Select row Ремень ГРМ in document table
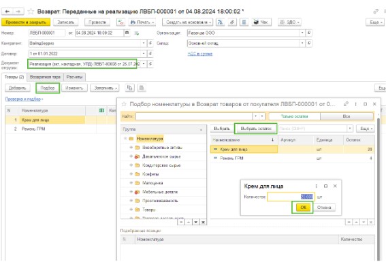Image resolution: width=386 pixels, height=264 pixels. pyautogui.click(x=61, y=129)
